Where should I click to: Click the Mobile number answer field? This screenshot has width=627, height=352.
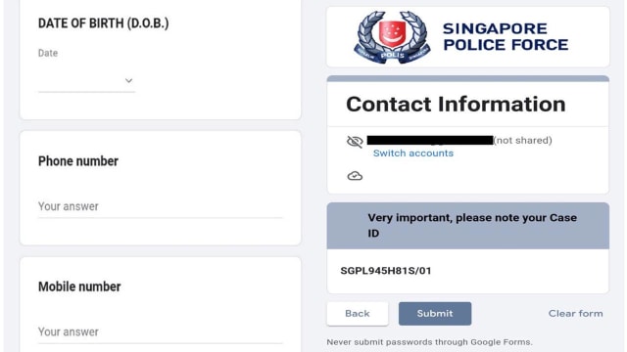click(x=160, y=332)
